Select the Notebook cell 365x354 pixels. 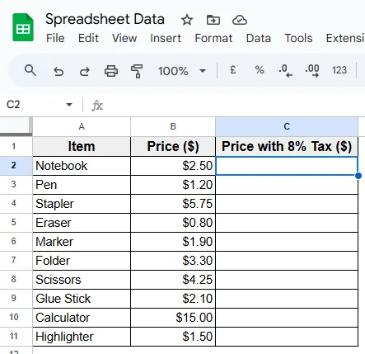(x=82, y=166)
